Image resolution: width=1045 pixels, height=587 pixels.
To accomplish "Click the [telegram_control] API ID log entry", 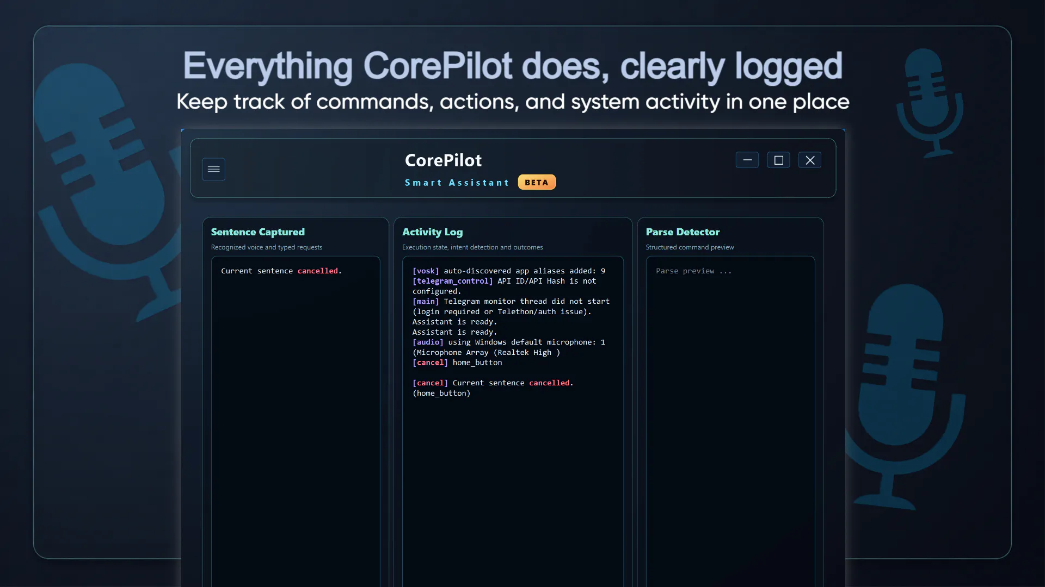I will 505,286.
